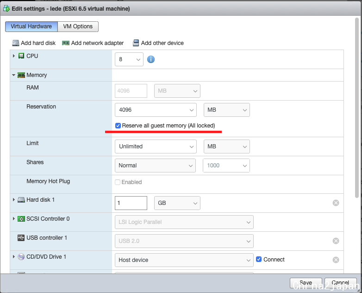Viewport: 362px width, 293px height.
Task: Toggle Reserve all guest memory checkbox
Action: (x=118, y=126)
